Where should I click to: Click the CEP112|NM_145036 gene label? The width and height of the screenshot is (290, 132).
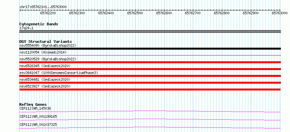tap(35, 108)
